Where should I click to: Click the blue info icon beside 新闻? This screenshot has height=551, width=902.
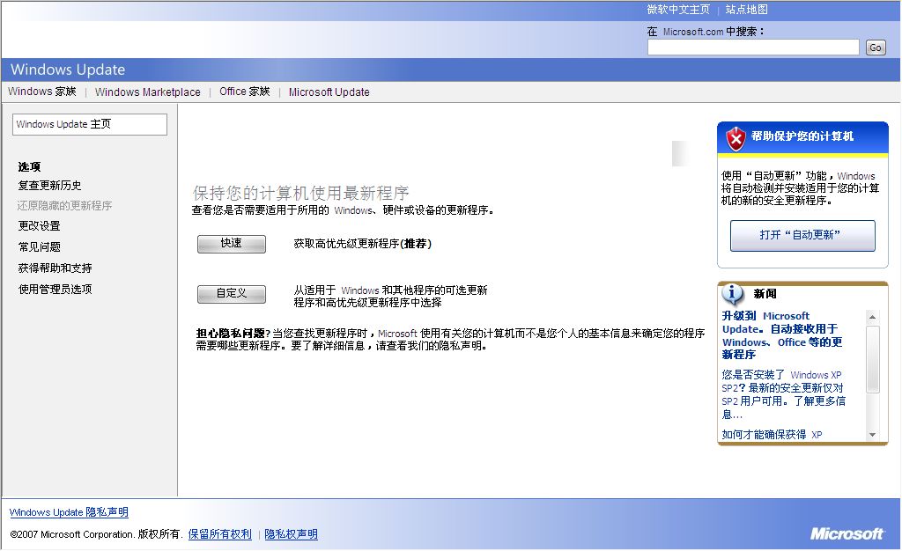click(x=732, y=294)
